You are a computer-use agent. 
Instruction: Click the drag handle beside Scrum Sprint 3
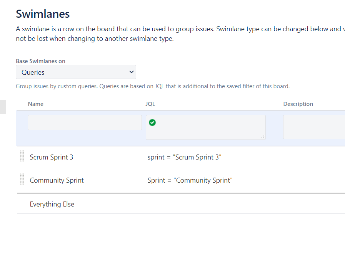22,156
